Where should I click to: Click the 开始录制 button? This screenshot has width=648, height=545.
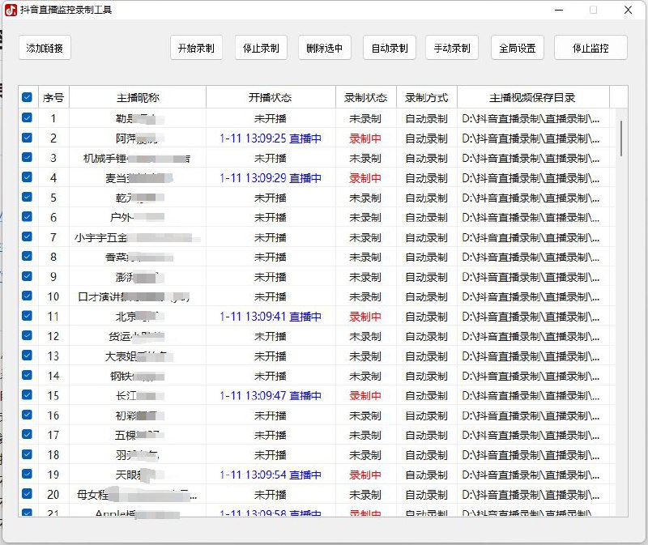[197, 48]
